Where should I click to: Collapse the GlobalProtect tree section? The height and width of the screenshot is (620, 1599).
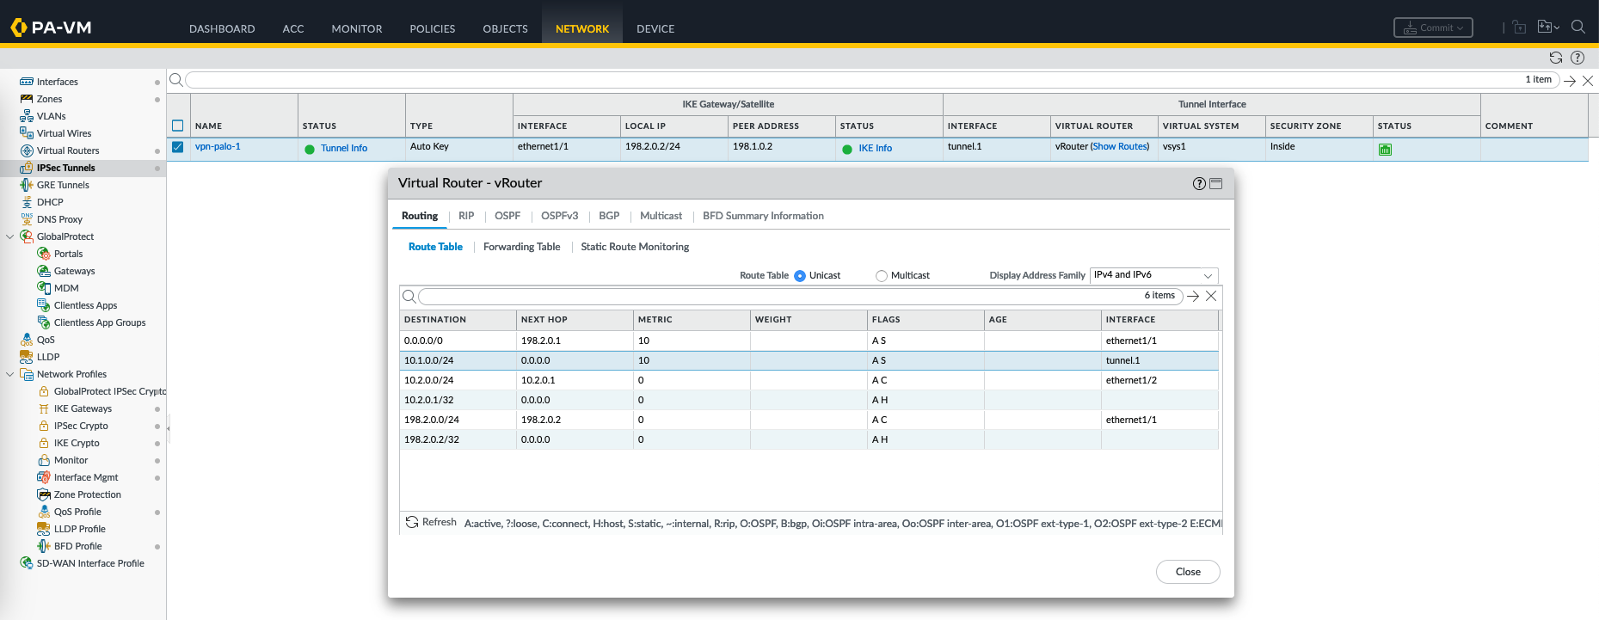[x=10, y=236]
